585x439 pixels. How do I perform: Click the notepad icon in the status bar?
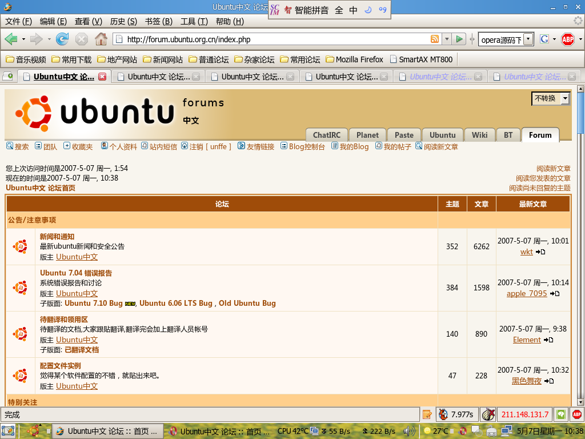[x=427, y=414]
